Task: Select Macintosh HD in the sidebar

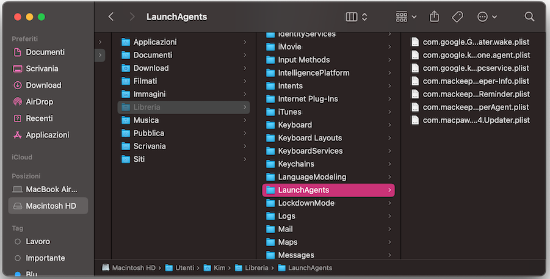Action: coord(48,206)
